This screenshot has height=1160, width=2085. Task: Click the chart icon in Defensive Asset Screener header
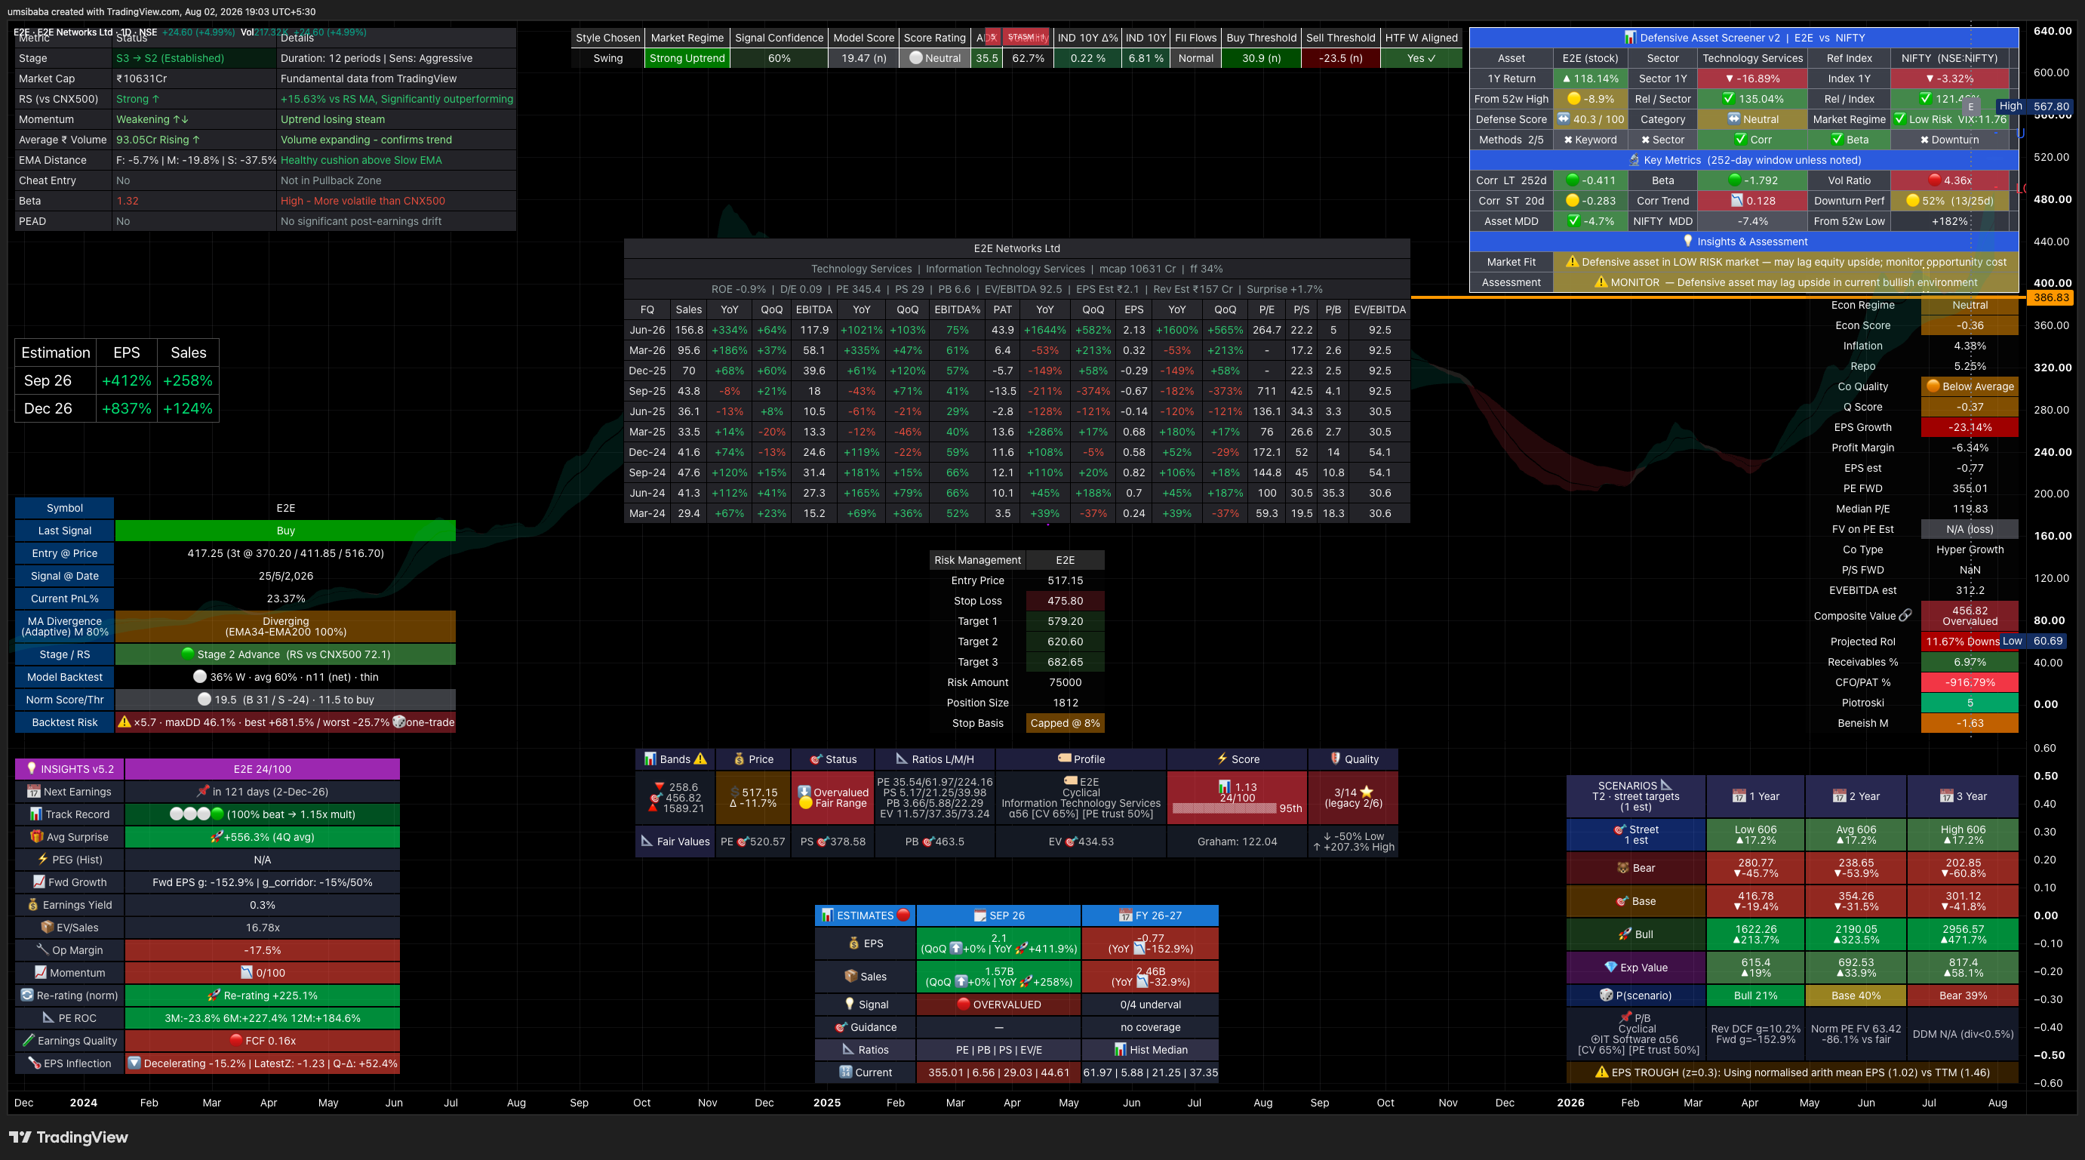point(1630,37)
